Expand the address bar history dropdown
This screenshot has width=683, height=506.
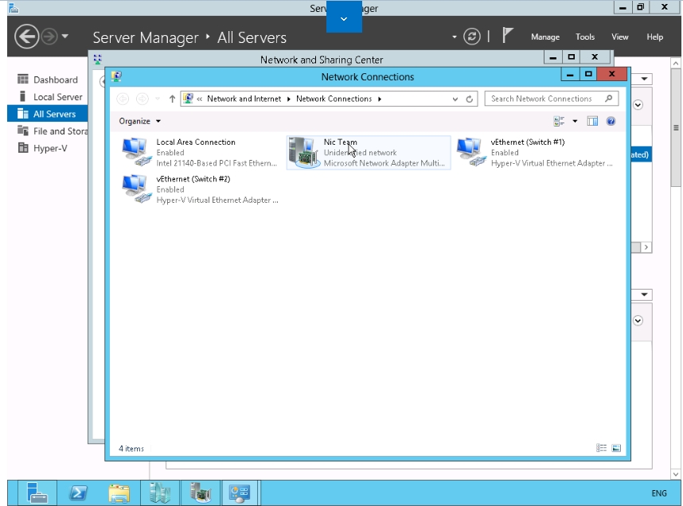point(455,99)
